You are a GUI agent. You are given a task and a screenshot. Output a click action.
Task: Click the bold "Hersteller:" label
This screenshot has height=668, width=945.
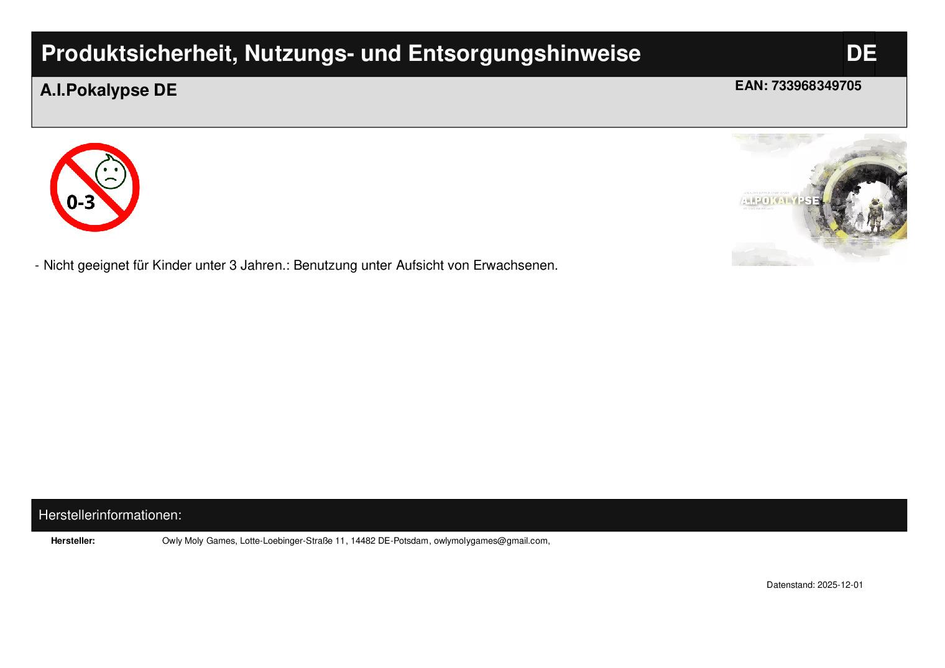pyautogui.click(x=73, y=541)
